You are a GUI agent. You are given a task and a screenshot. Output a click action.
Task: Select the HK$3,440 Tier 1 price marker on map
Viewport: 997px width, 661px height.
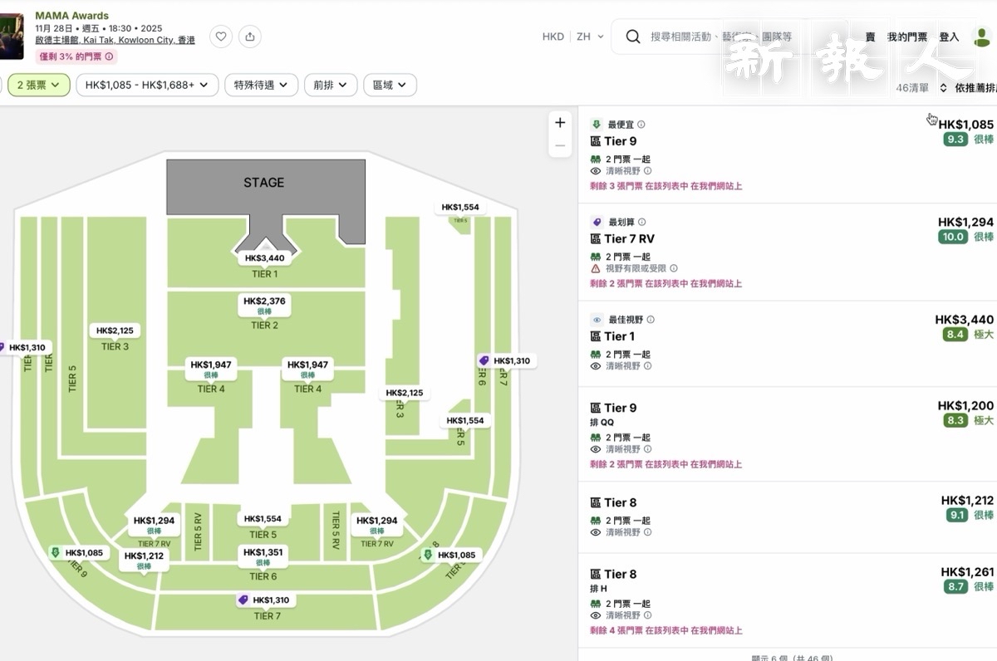tap(264, 258)
